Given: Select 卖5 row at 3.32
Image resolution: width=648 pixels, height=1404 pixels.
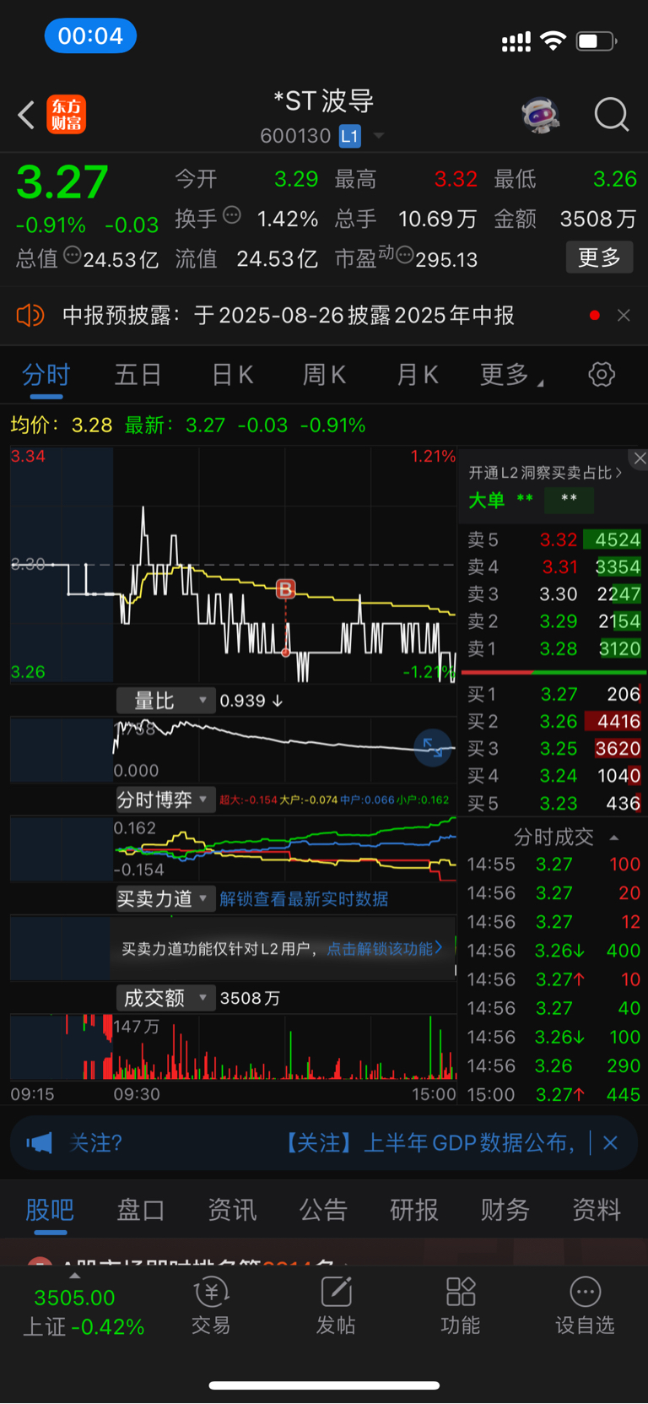Looking at the screenshot, I should click(x=553, y=539).
